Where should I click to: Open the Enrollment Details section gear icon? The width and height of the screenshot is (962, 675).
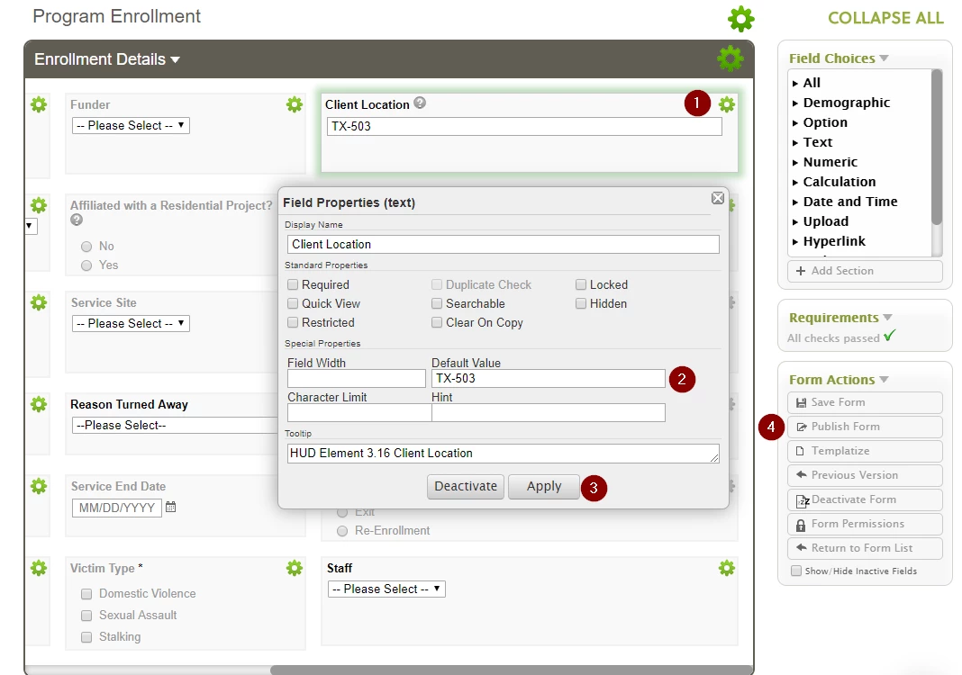click(731, 58)
